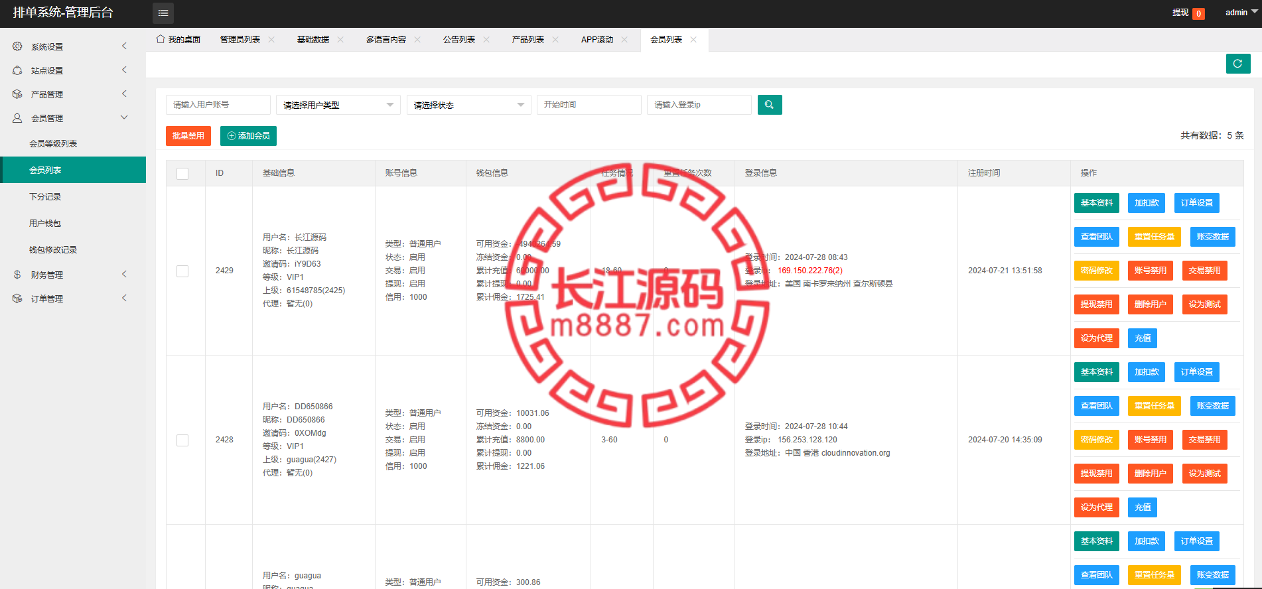Viewport: 1262px width, 589px height.
Task: Click 订单设置 for member 2428
Action: pyautogui.click(x=1197, y=372)
